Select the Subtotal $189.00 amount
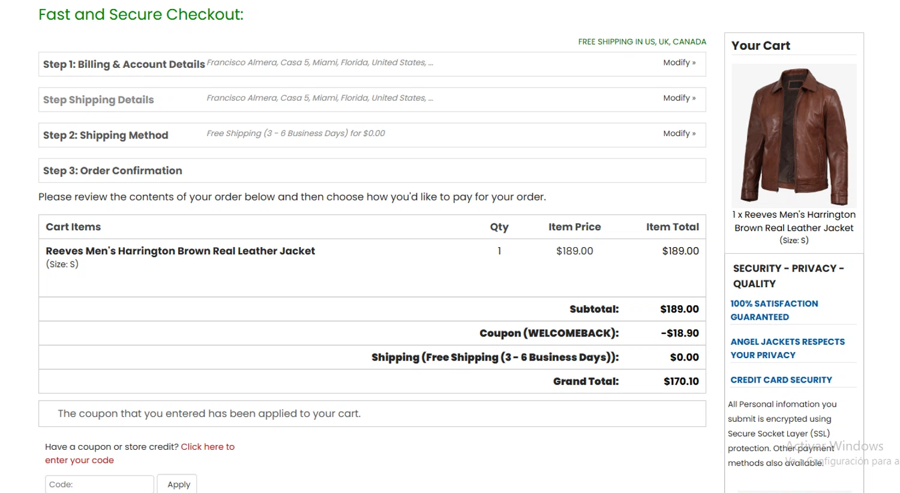The width and height of the screenshot is (900, 493). click(x=679, y=309)
